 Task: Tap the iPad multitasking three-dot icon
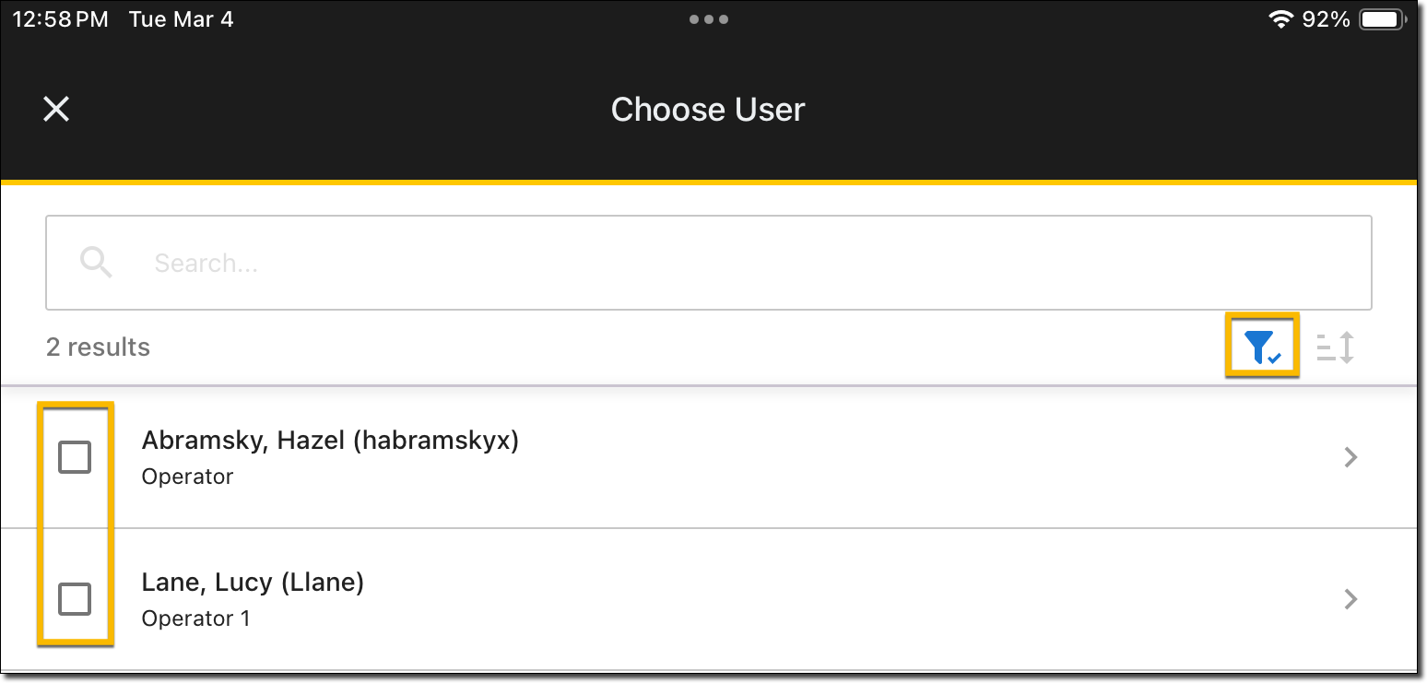click(708, 19)
